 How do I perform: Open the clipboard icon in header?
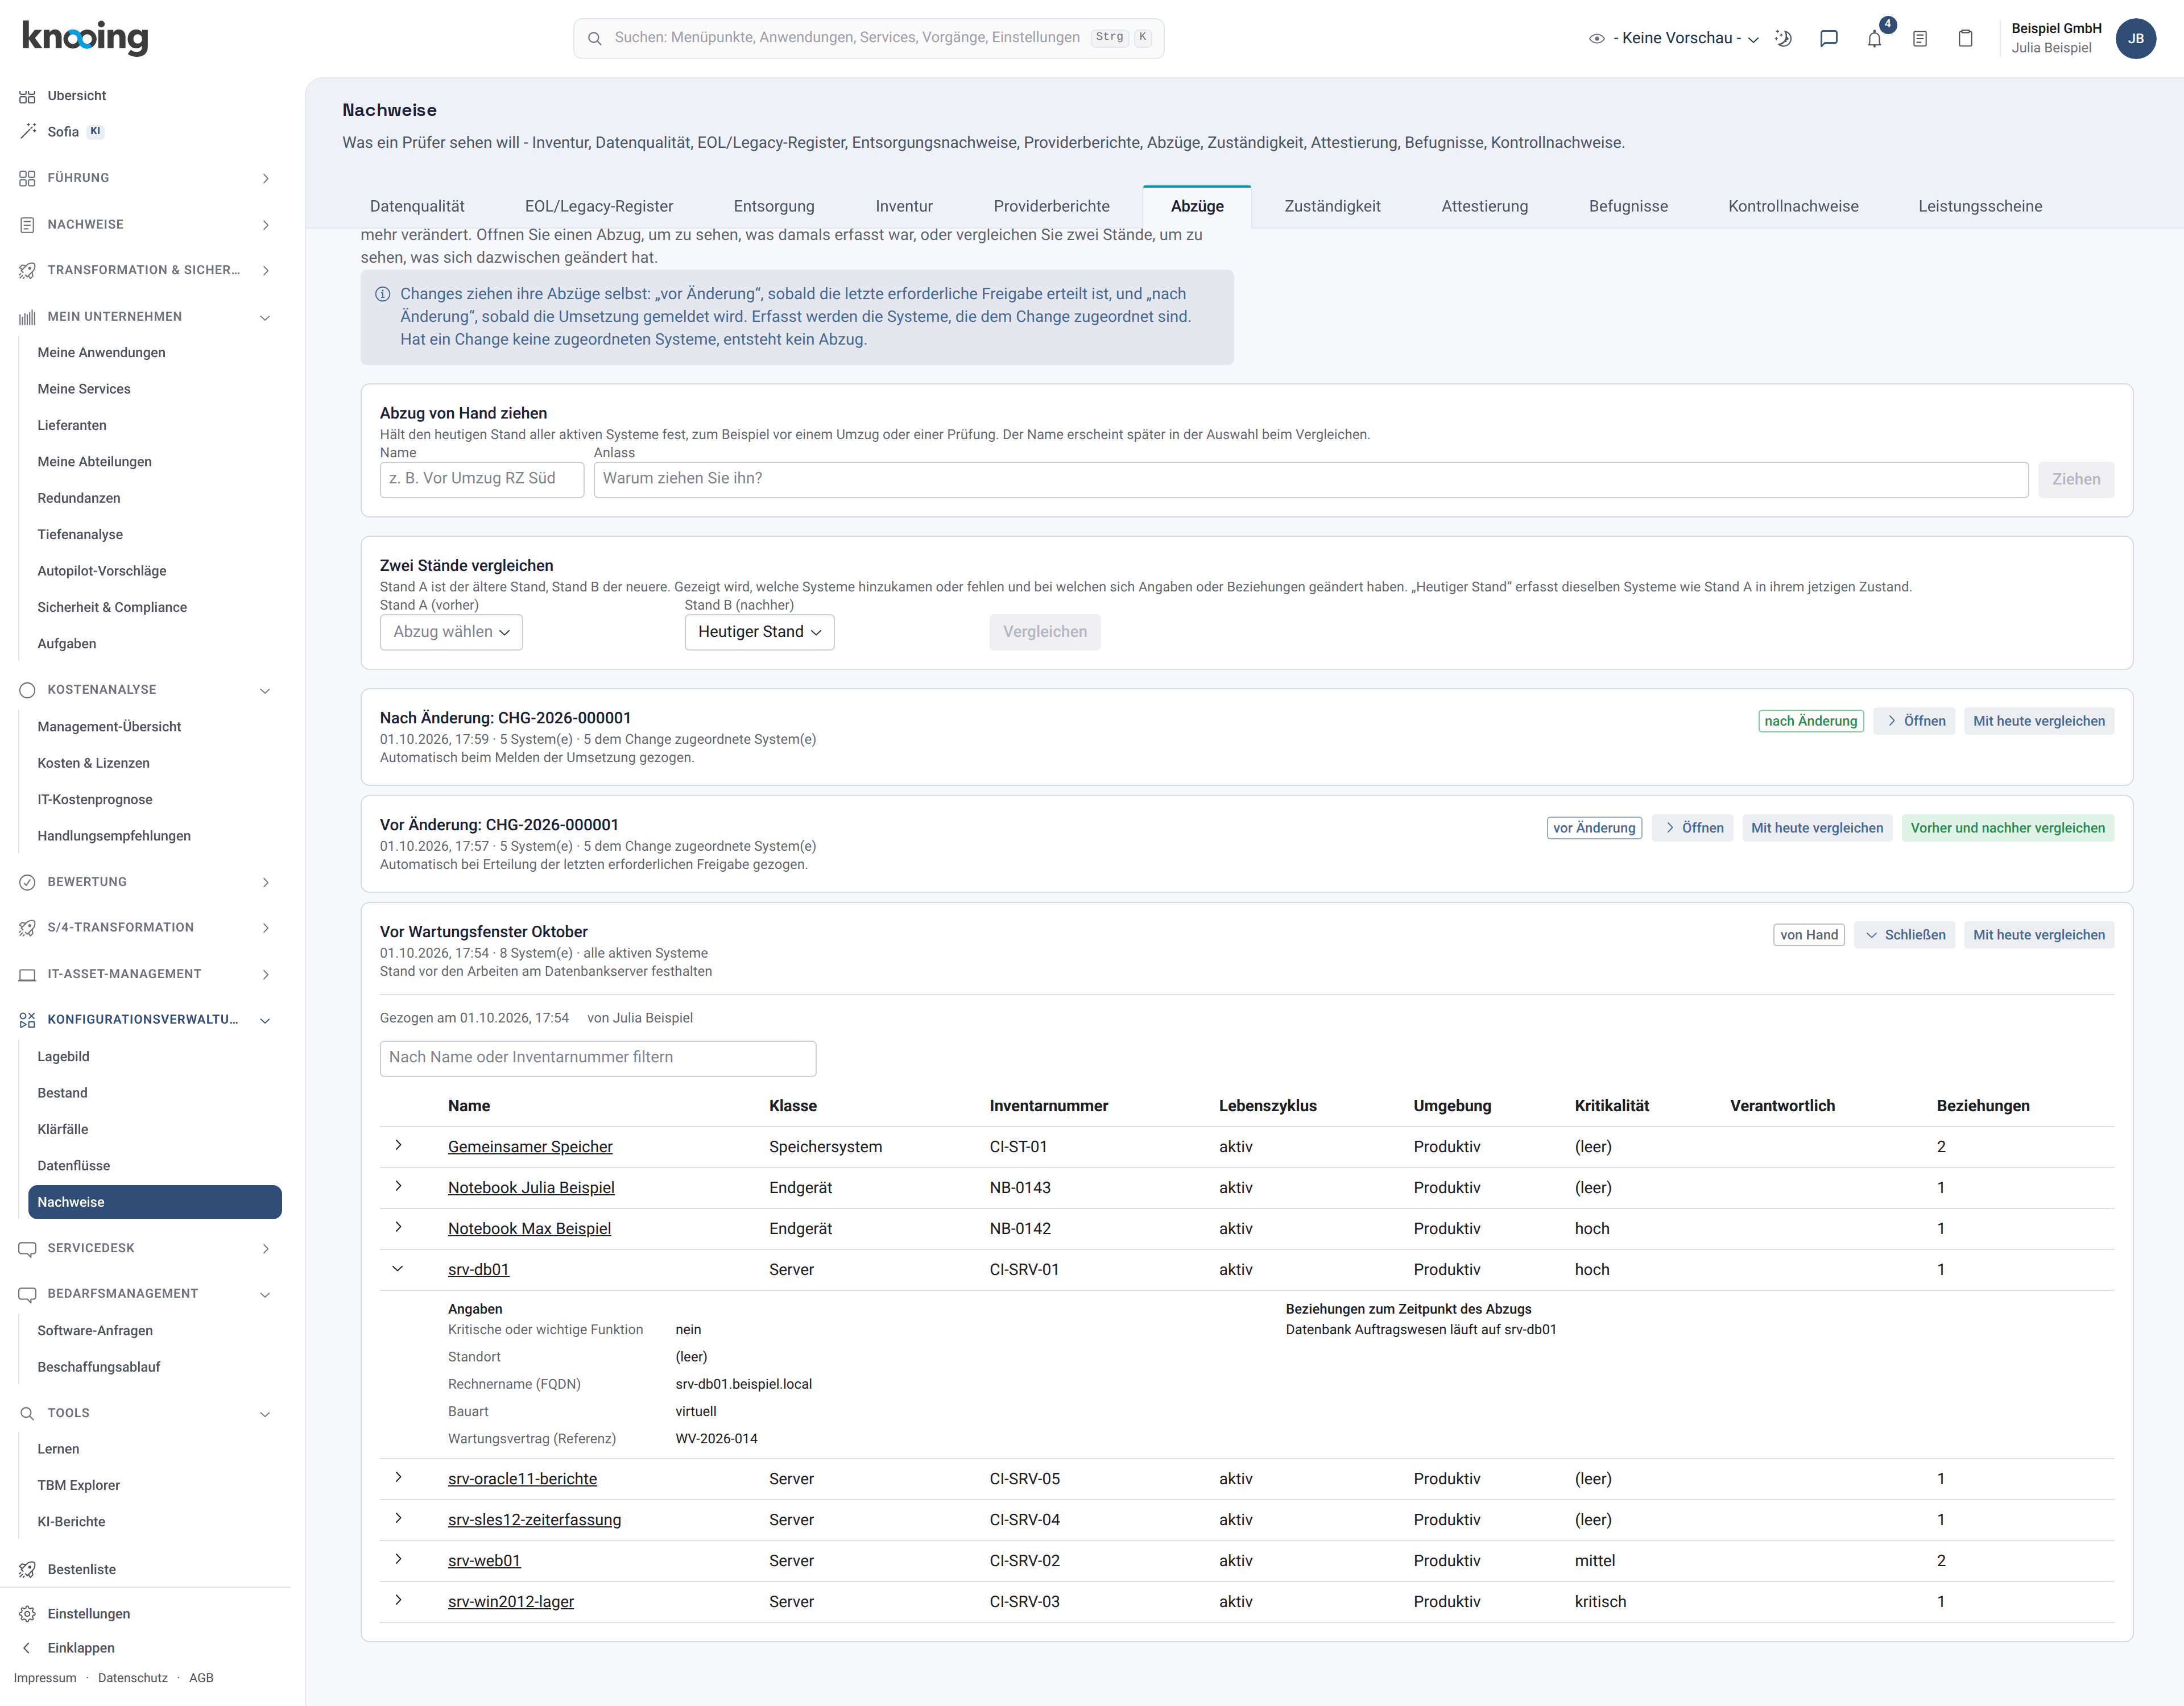point(1965,38)
